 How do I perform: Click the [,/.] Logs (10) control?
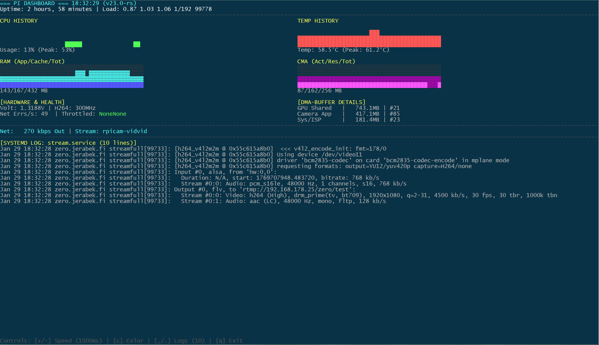tap(179, 341)
